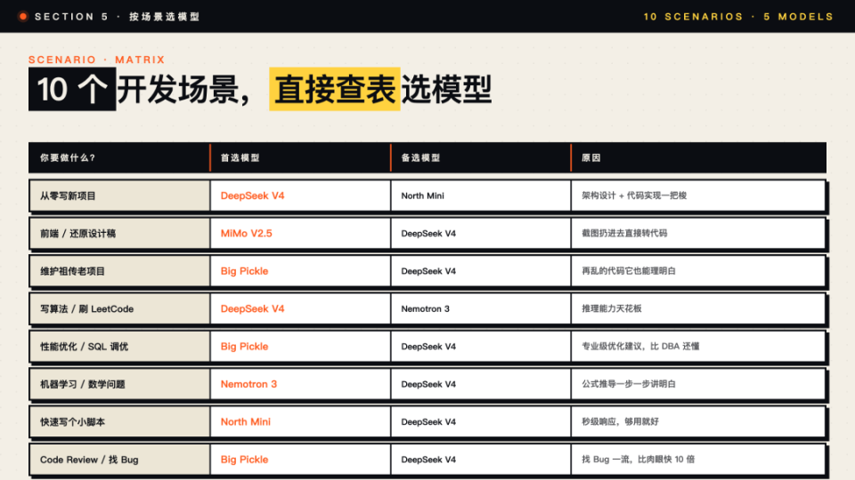Click Big Pickle in the SQL 调优 row
Screen dimensions: 855x480
click(244, 347)
